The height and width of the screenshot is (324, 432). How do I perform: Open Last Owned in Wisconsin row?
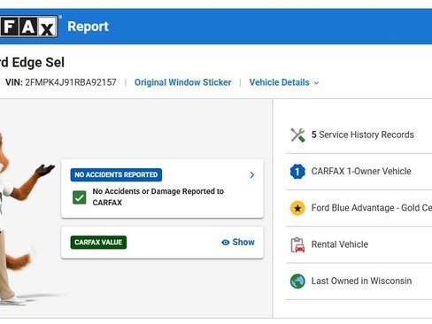click(359, 282)
